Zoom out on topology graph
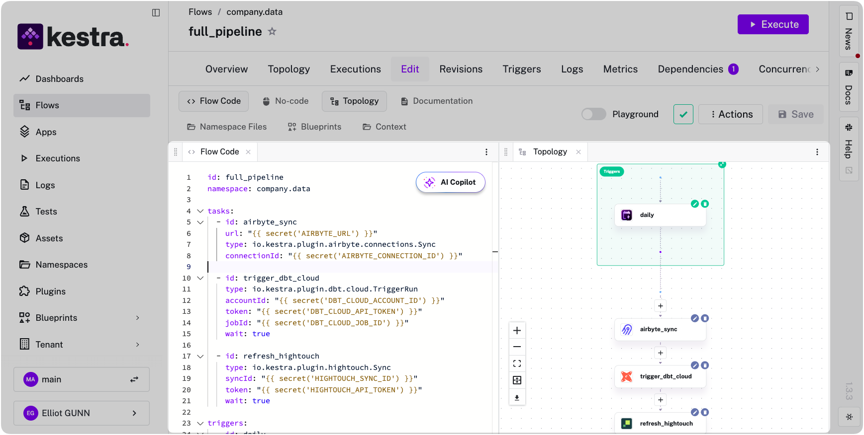The width and height of the screenshot is (864, 435). click(x=517, y=347)
